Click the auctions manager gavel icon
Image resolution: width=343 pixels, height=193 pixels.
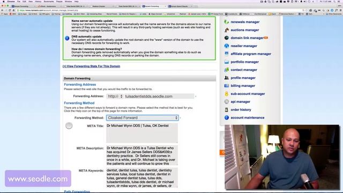[x=226, y=30]
